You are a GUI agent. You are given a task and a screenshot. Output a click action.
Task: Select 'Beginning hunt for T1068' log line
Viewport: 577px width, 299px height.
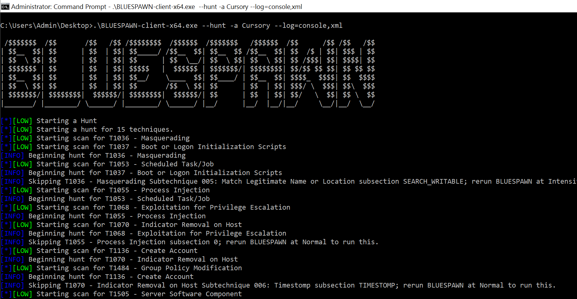(143, 233)
